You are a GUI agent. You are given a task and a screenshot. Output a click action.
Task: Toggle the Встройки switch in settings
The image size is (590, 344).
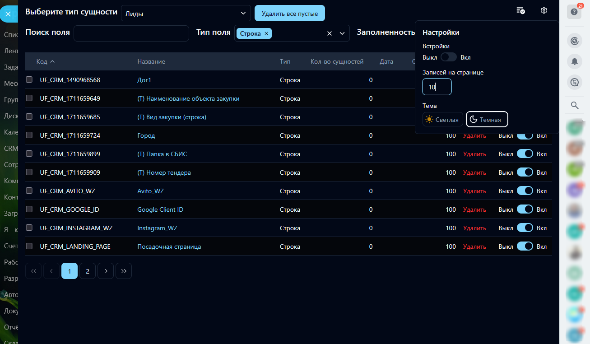pyautogui.click(x=449, y=57)
